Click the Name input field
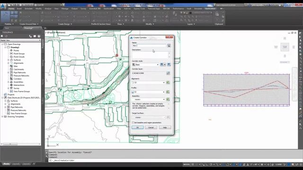This screenshot has width=303, height=170. tap(149, 46)
